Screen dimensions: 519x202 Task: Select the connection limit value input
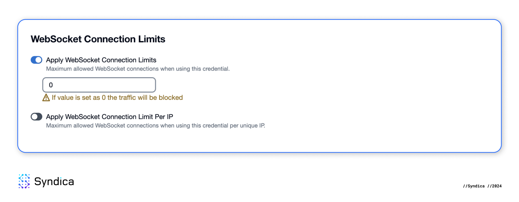pos(99,85)
